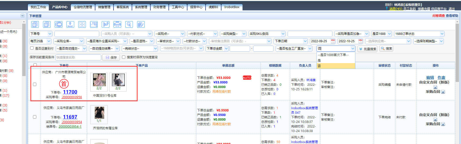461x144 pixels.
Task: Click the red 首 circle badge
Action: point(64,84)
